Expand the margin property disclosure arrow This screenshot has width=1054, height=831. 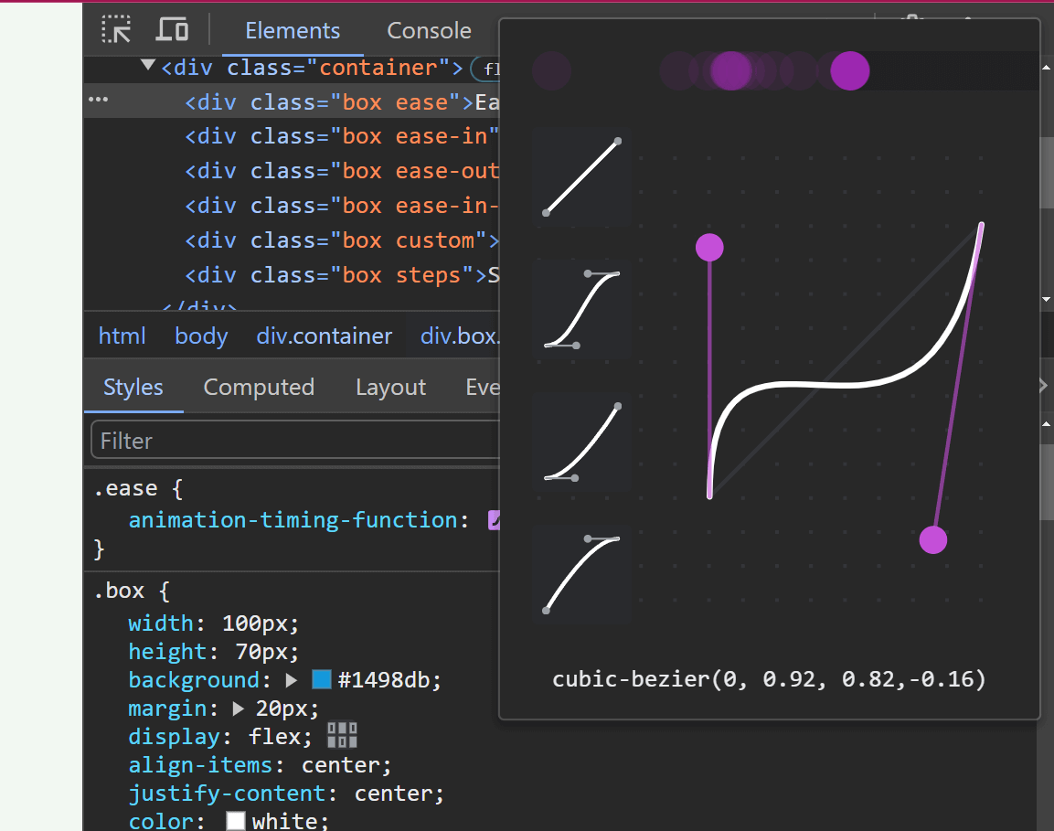coord(240,708)
